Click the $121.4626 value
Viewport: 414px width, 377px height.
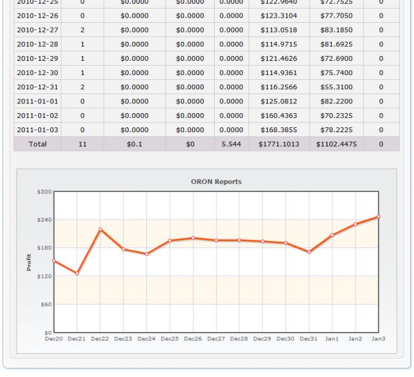click(x=279, y=58)
